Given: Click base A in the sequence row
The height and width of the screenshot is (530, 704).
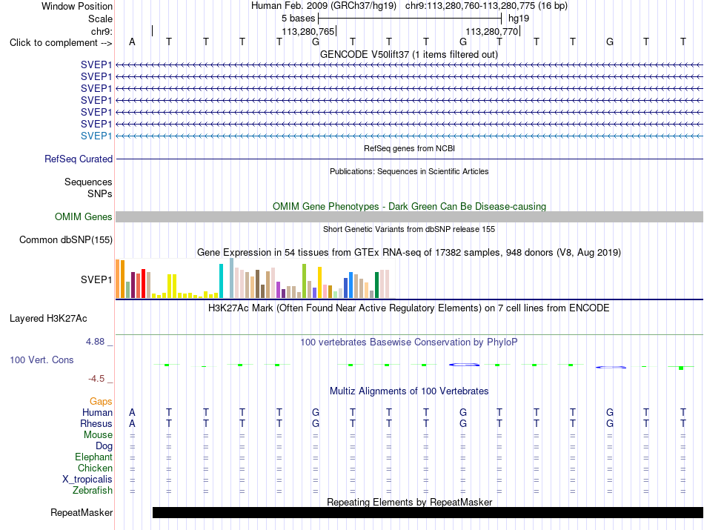Looking at the screenshot, I should coord(132,42).
